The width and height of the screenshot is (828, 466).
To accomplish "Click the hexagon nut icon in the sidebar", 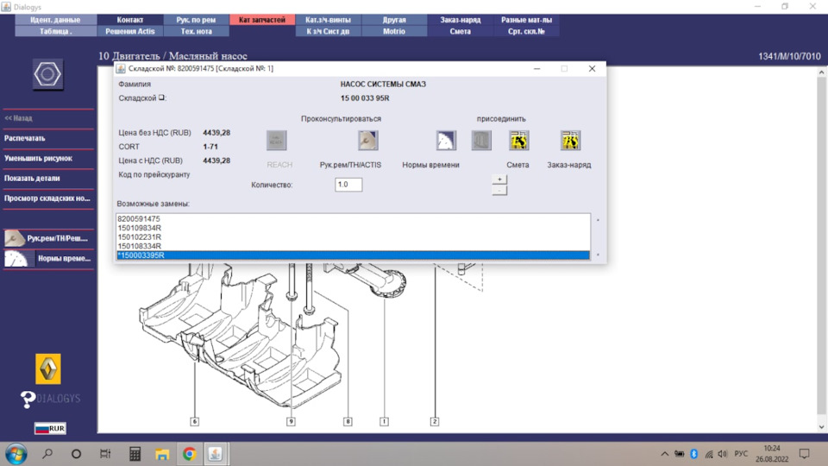I will (47, 74).
